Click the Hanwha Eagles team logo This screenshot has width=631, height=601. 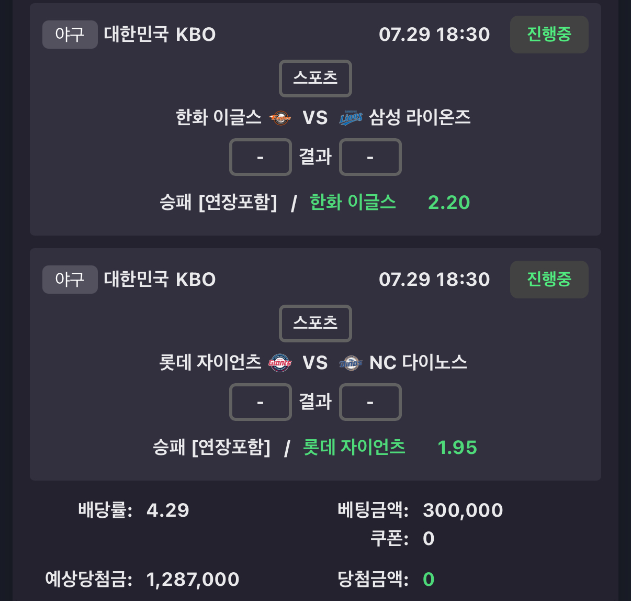[280, 118]
